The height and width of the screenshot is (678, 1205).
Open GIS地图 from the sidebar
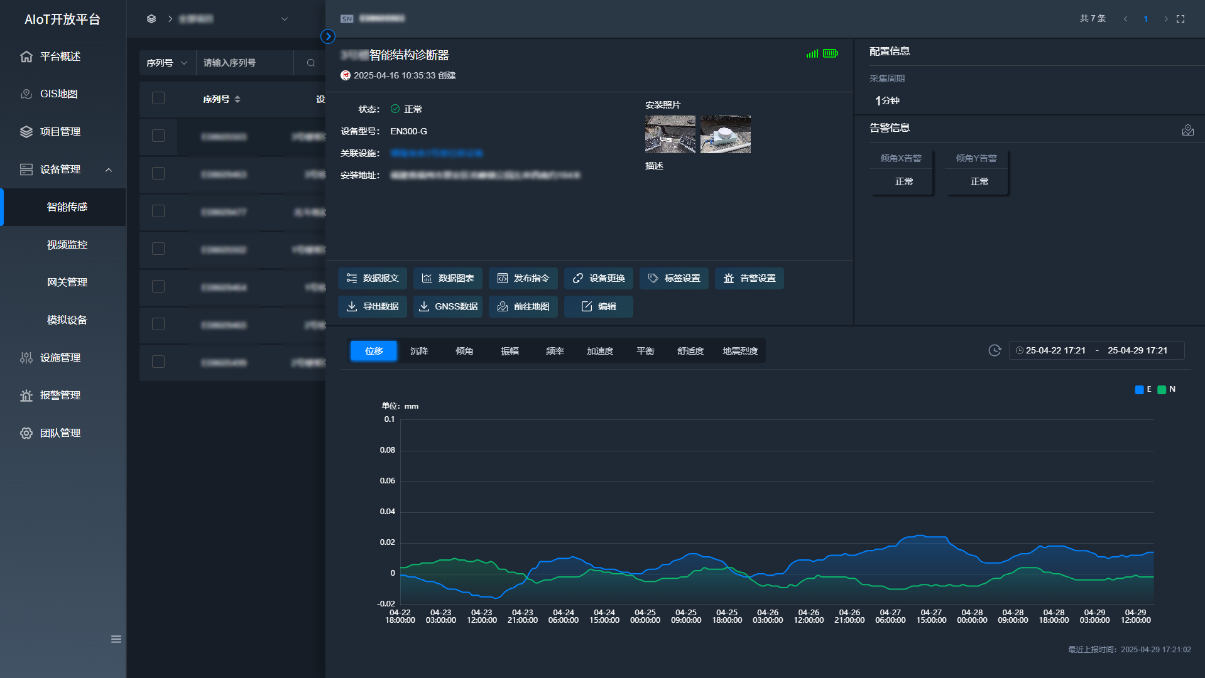click(x=59, y=94)
